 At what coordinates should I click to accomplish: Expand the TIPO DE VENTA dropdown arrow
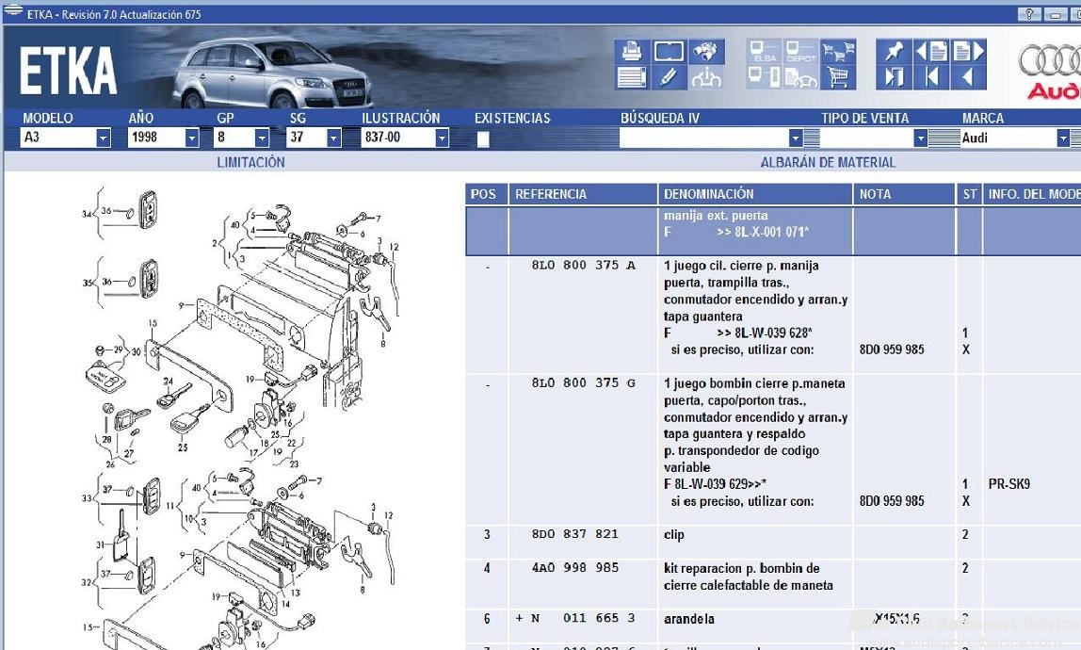click(920, 138)
